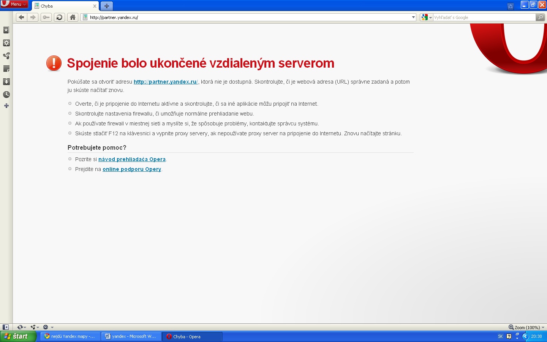Screen dimensions: 547x342
Task: Click the address bar URL field
Action: (x=249, y=17)
